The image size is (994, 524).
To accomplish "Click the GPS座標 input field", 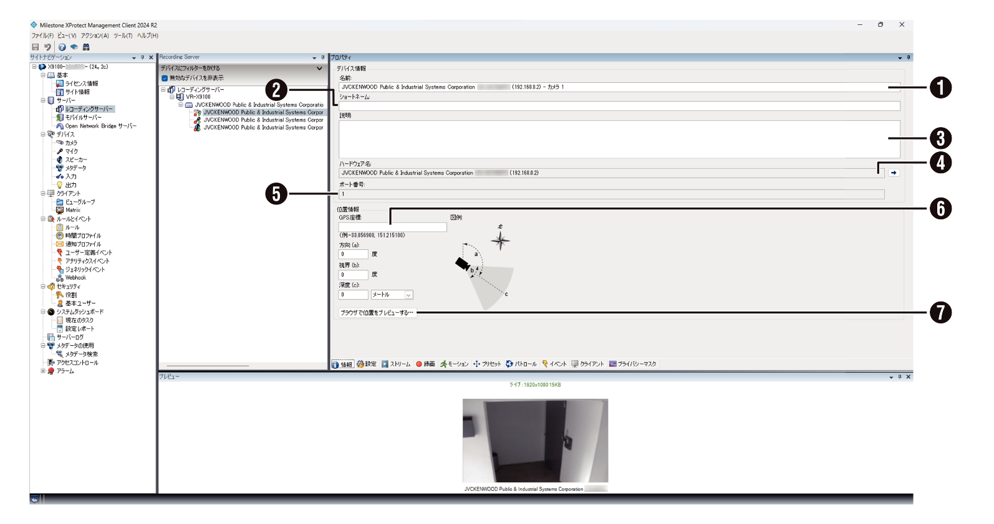I will click(x=393, y=227).
